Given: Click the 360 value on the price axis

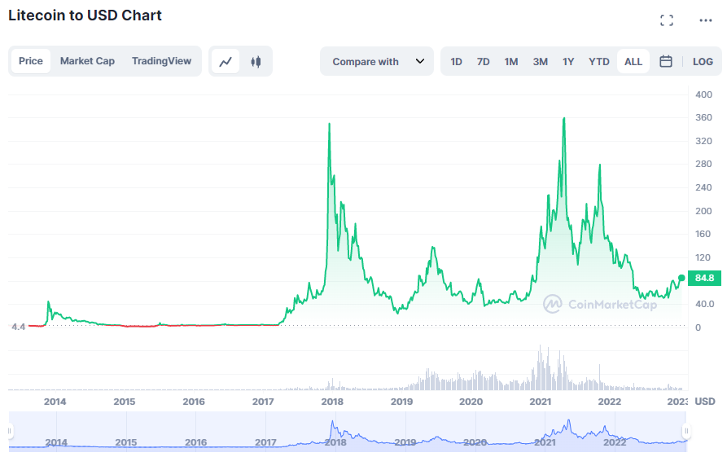Looking at the screenshot, I should point(703,117).
